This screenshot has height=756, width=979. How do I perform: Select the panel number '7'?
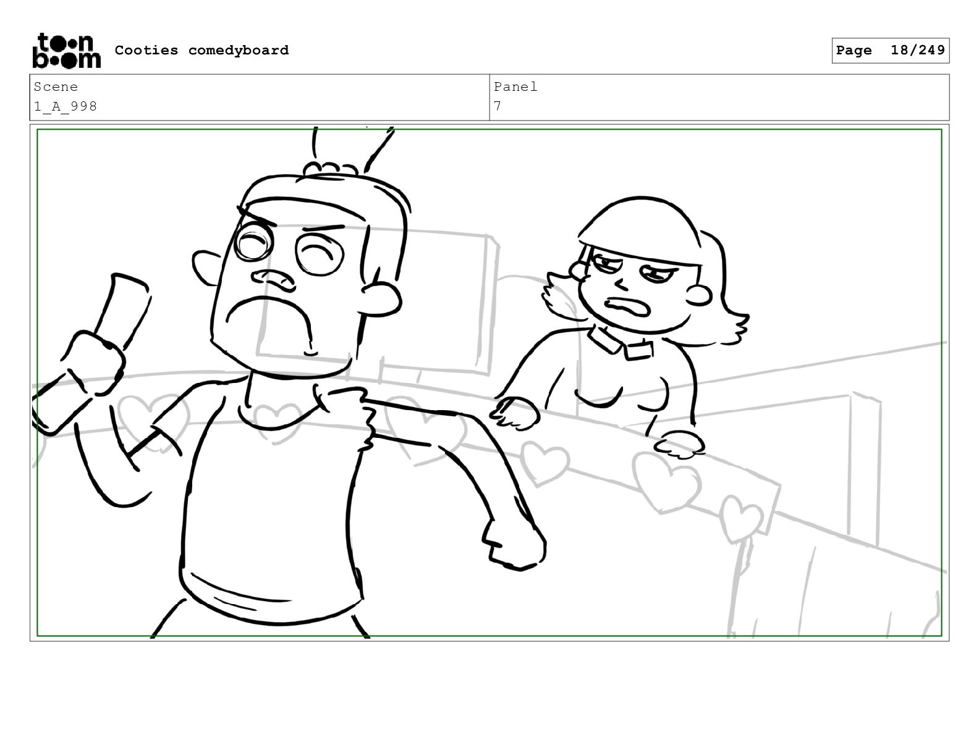click(x=498, y=106)
